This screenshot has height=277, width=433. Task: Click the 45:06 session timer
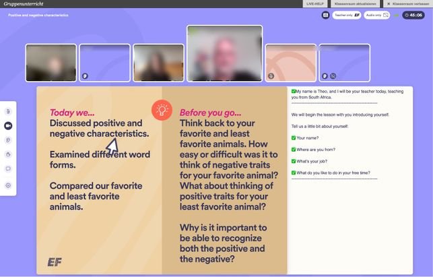coord(413,14)
